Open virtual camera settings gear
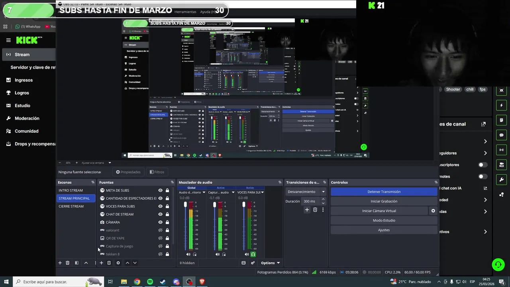The image size is (510, 287). pos(433,211)
